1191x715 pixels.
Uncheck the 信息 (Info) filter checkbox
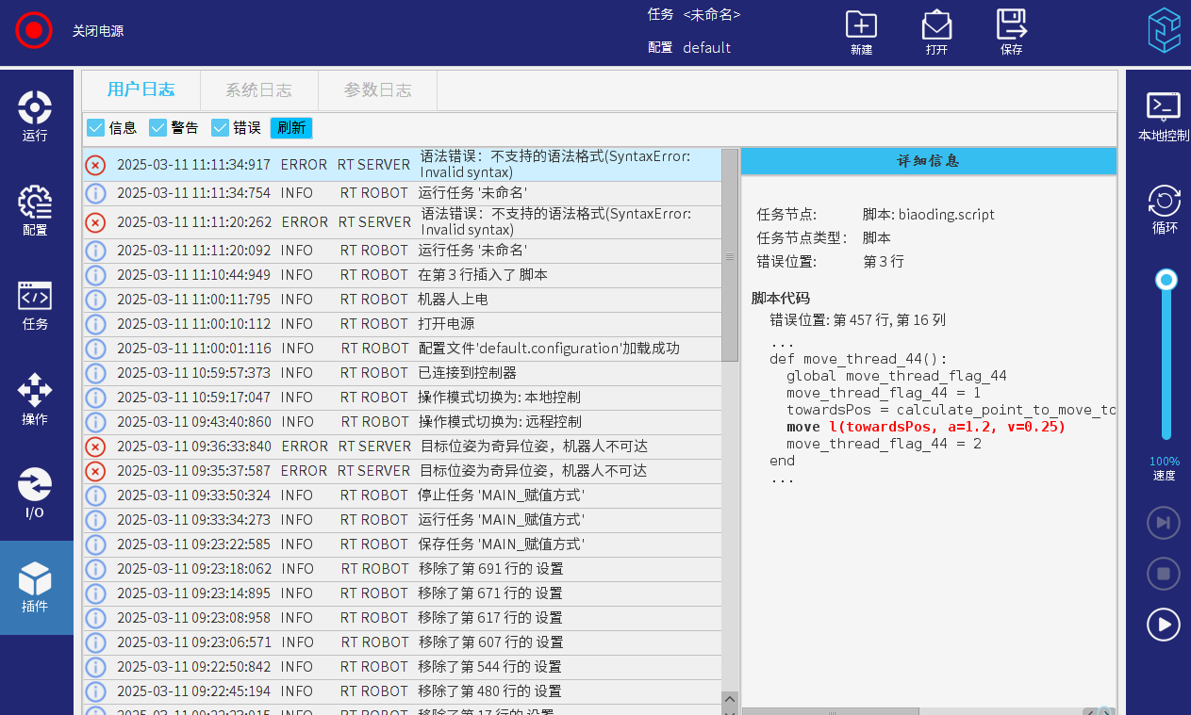pos(96,128)
